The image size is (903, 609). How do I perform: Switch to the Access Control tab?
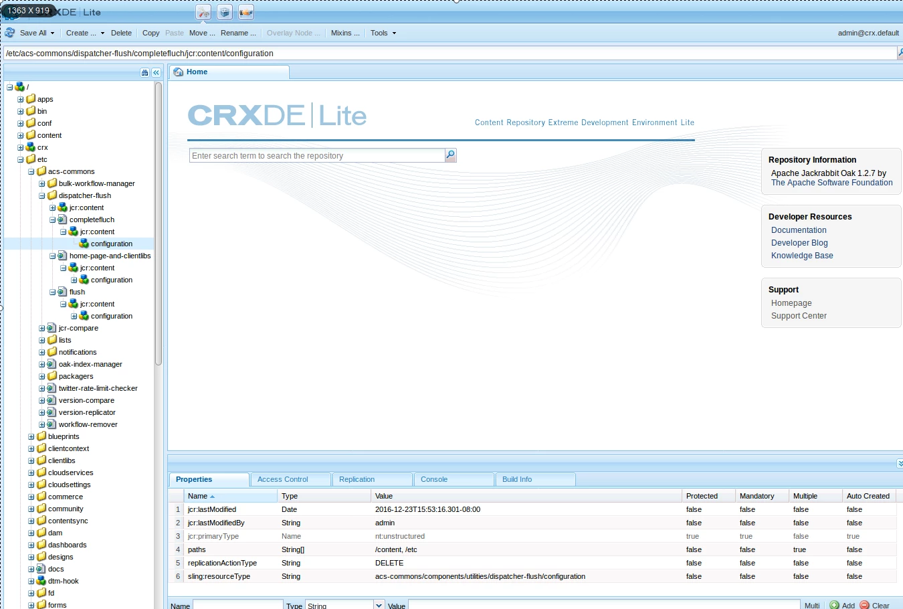tap(290, 479)
